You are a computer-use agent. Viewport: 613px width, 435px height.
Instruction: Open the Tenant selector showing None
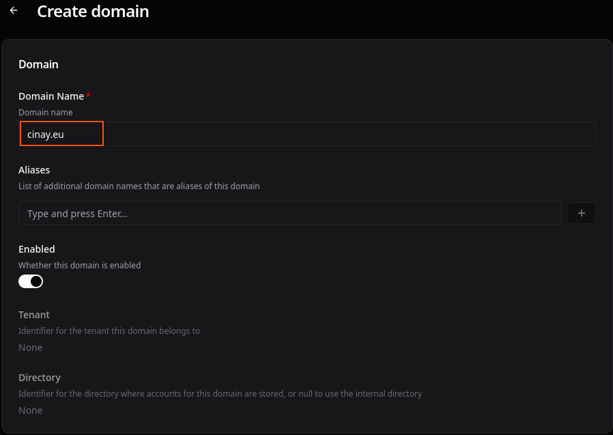31,348
